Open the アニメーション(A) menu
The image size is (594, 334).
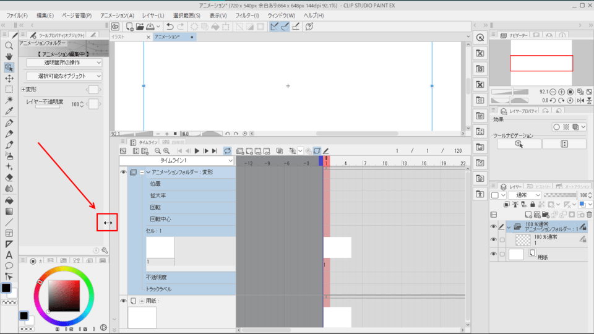[117, 15]
